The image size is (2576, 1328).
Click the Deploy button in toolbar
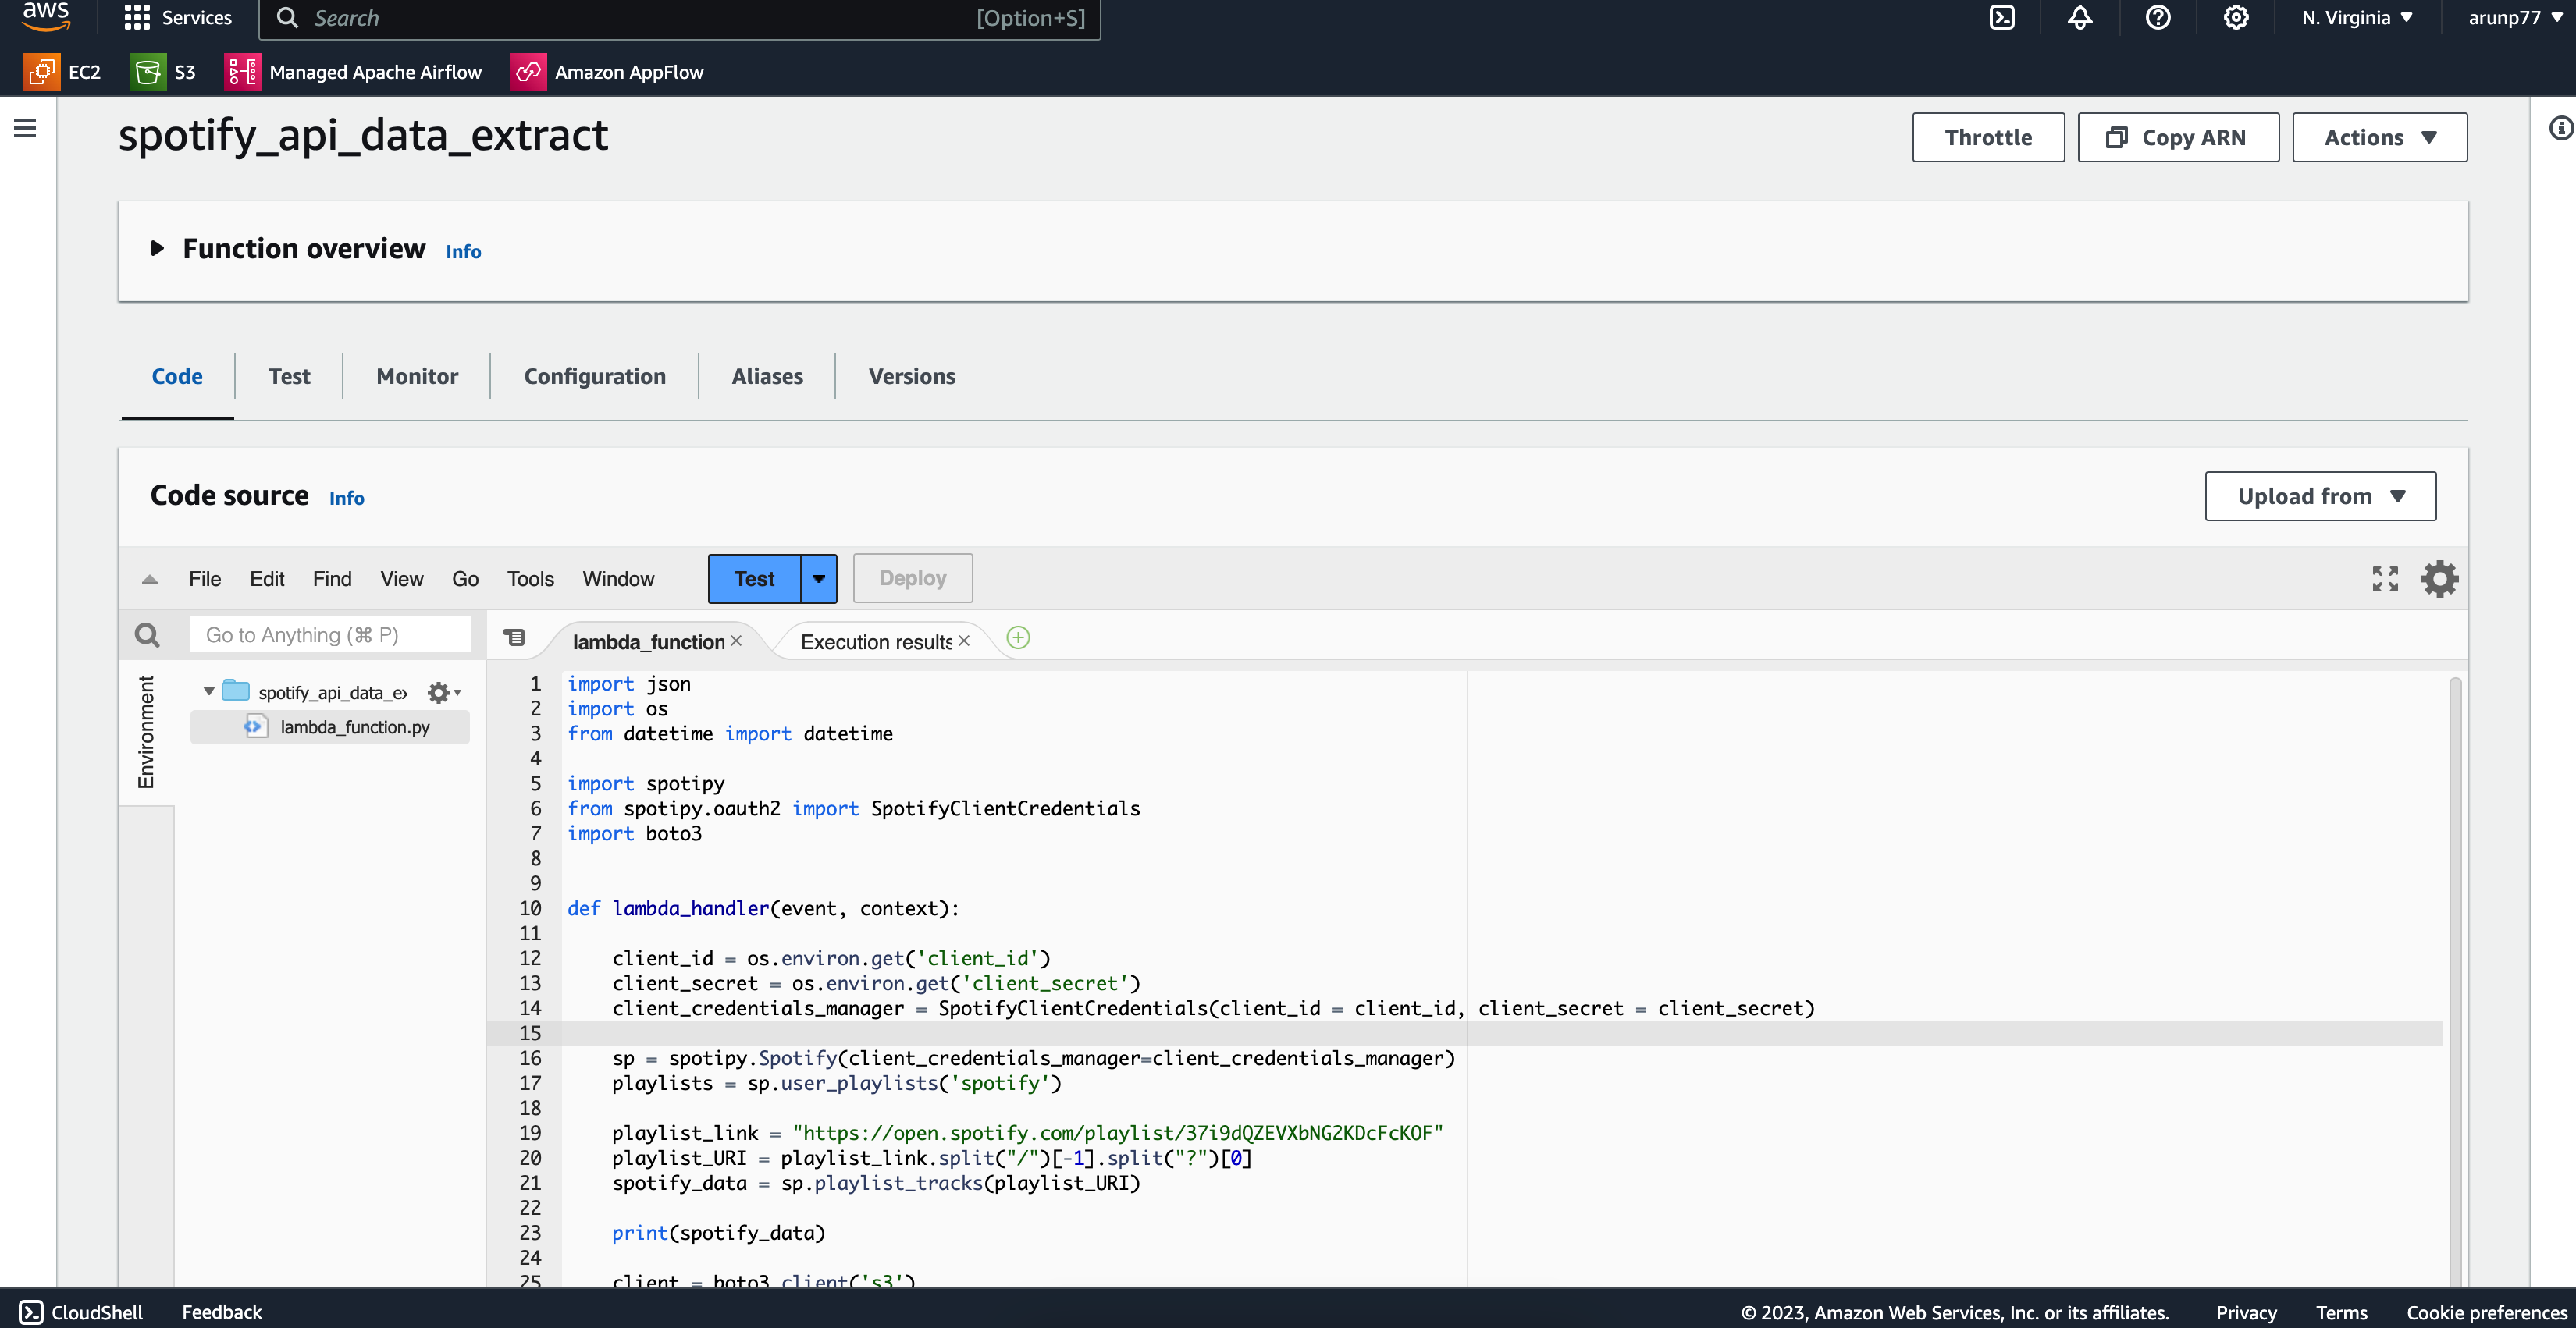click(913, 576)
